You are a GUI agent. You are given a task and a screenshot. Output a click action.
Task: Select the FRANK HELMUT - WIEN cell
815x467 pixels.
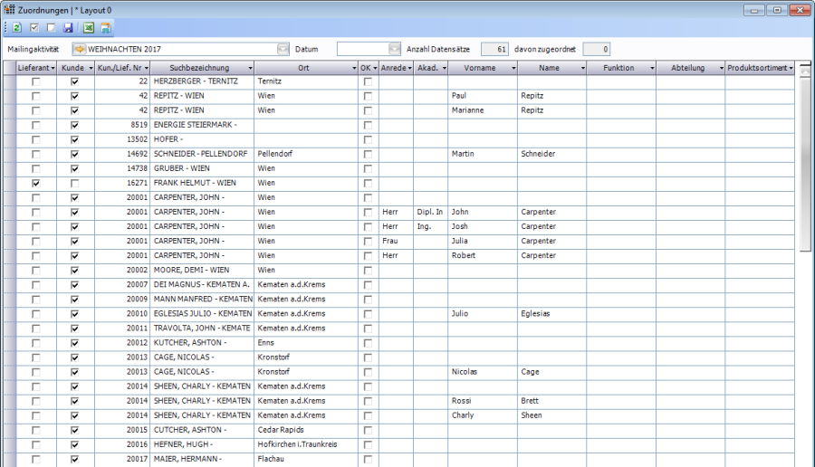point(202,183)
